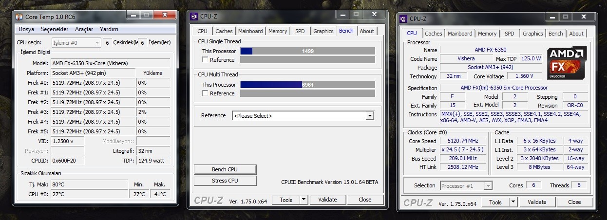This screenshot has height=220, width=607.
Task: Click Validate button in CPU window
Action: 537,202
